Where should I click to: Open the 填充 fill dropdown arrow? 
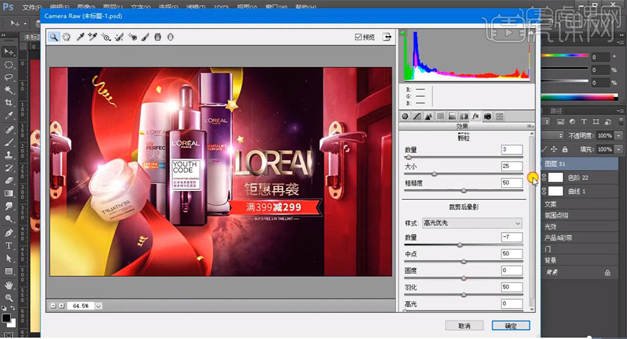tap(619, 149)
